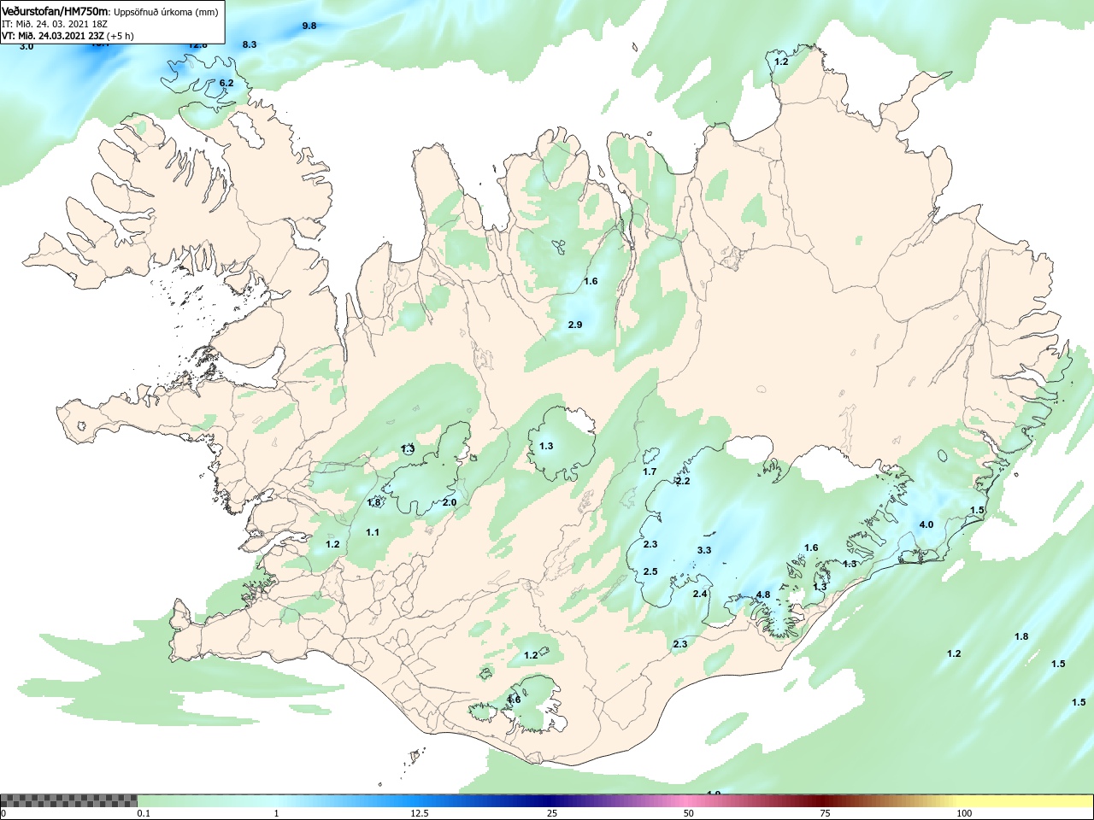Select the 2.9 precipitation value in north Iceland

[575, 325]
